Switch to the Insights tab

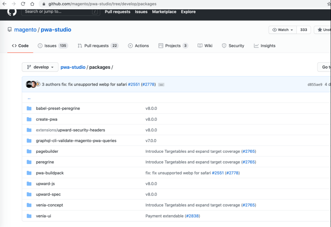pos(265,46)
